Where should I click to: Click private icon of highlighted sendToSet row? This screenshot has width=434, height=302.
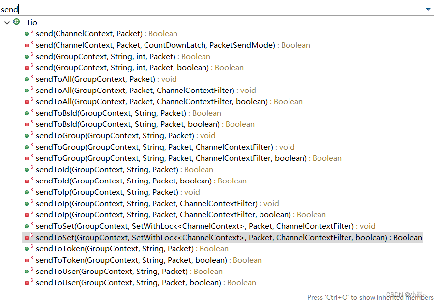[27, 238]
